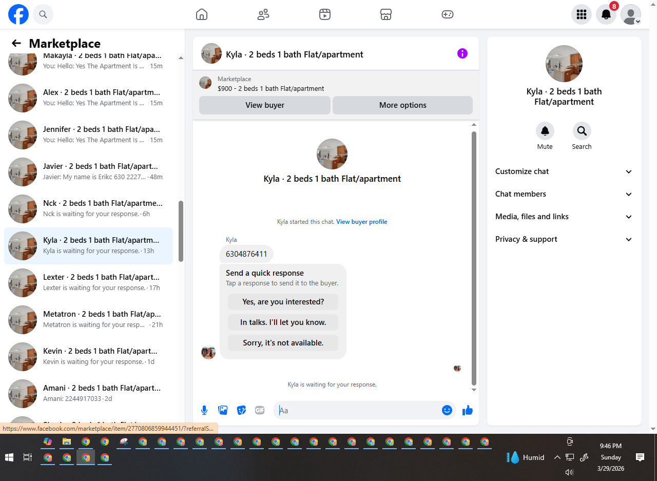The height and width of the screenshot is (481, 657).
Task: Click chat scroll-down arrow
Action: (x=474, y=390)
